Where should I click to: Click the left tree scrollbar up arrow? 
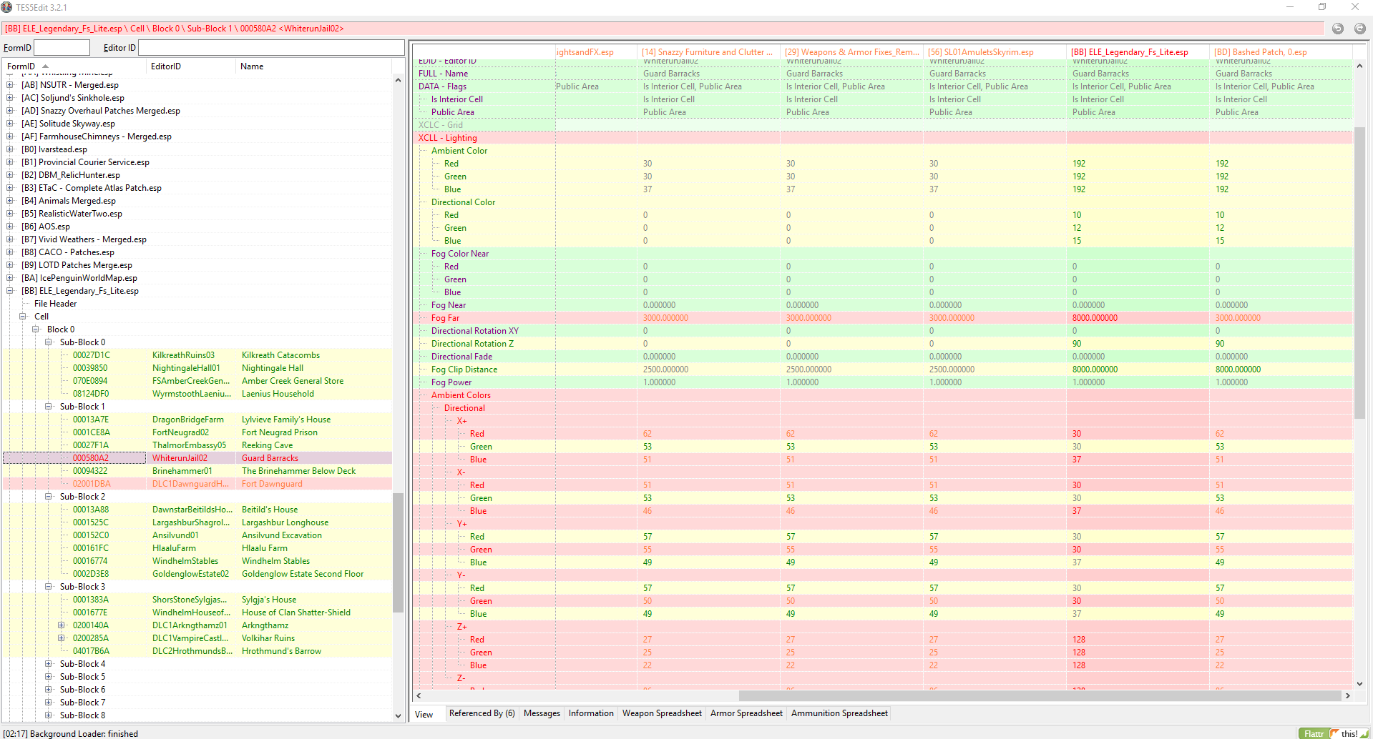point(398,80)
